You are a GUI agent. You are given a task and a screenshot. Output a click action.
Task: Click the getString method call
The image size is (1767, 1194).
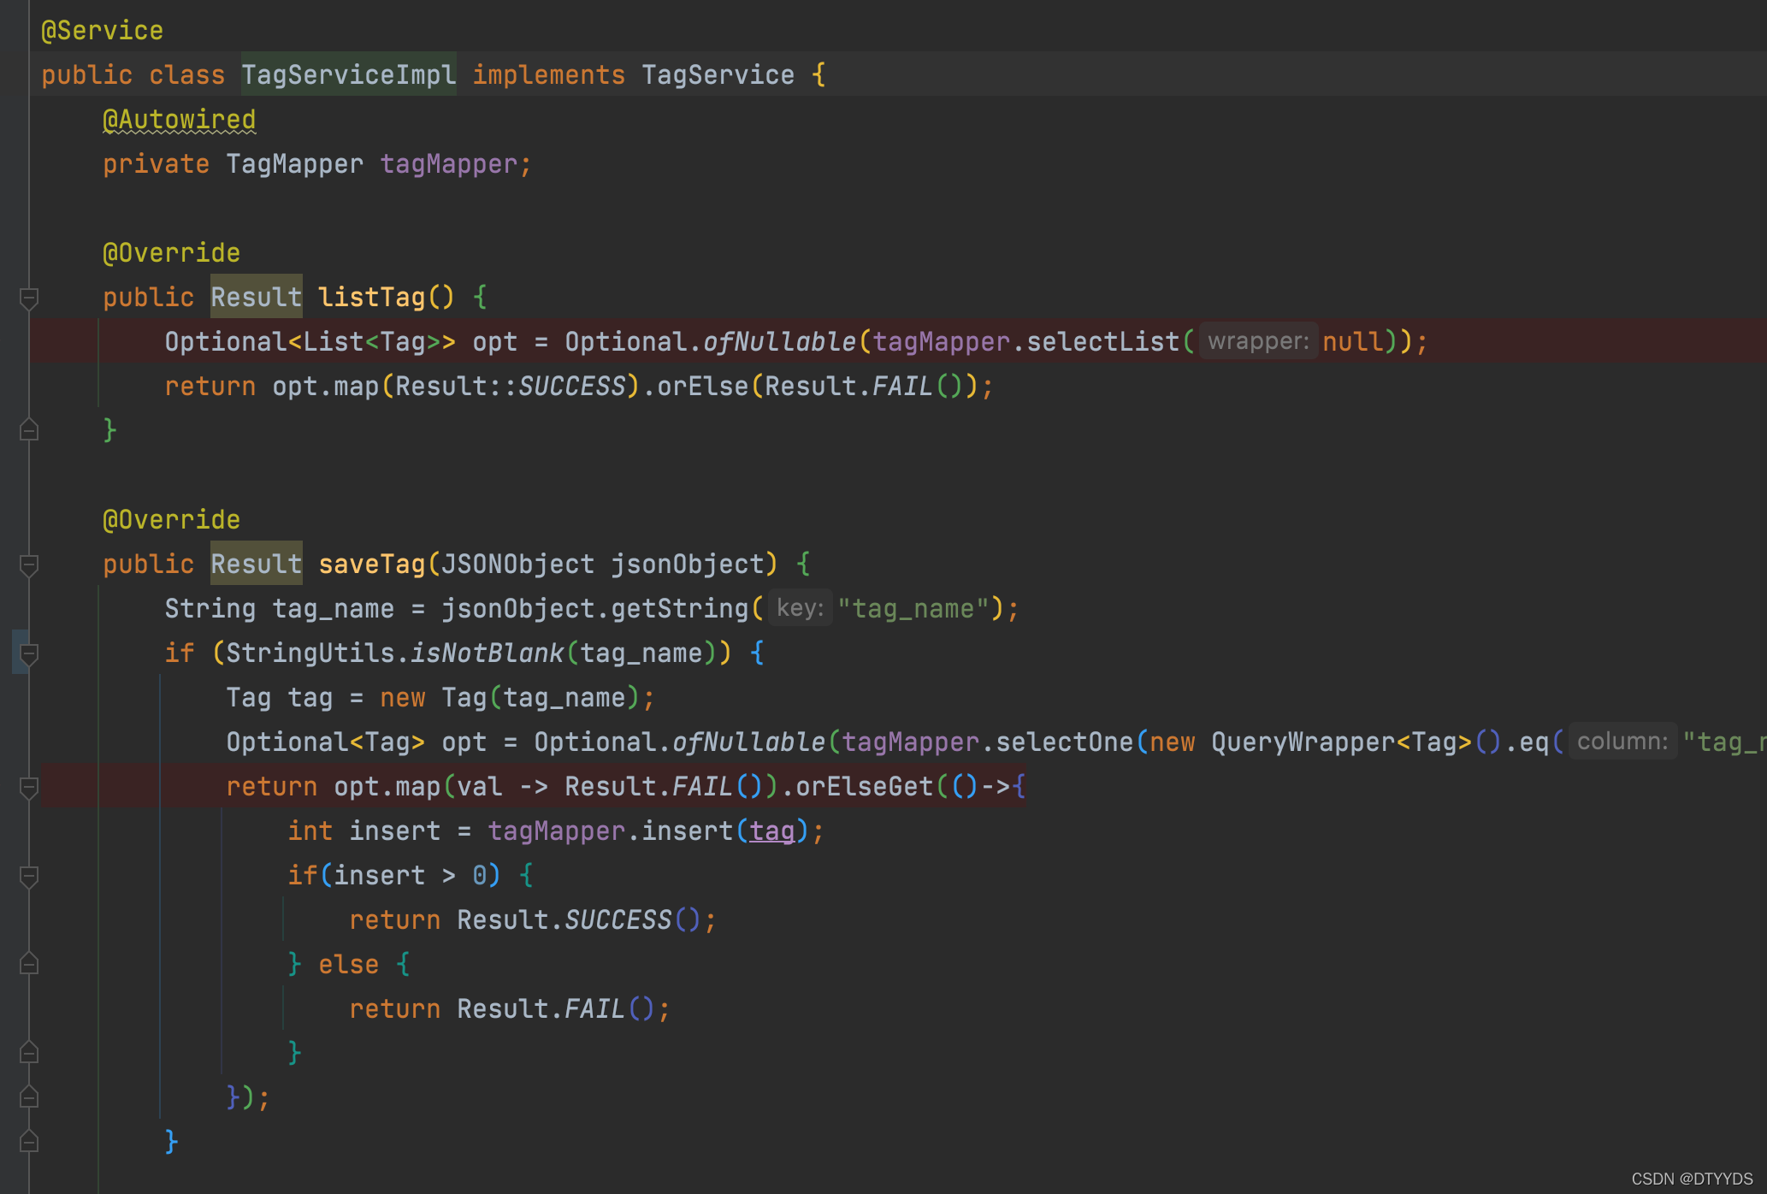679,609
